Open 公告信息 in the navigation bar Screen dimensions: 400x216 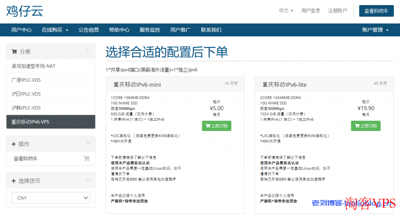pos(89,30)
